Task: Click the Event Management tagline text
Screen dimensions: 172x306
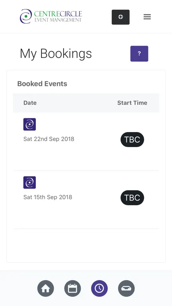Action: coord(58,20)
